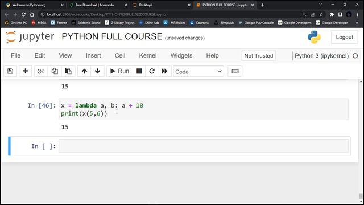Cut selected cells with scissors icon

coord(41,71)
